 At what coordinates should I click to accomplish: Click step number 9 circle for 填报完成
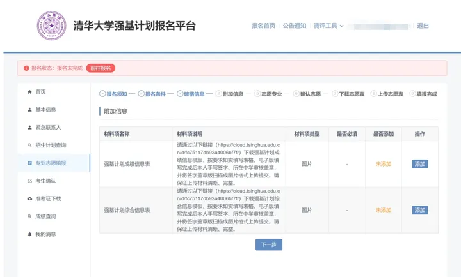click(412, 94)
